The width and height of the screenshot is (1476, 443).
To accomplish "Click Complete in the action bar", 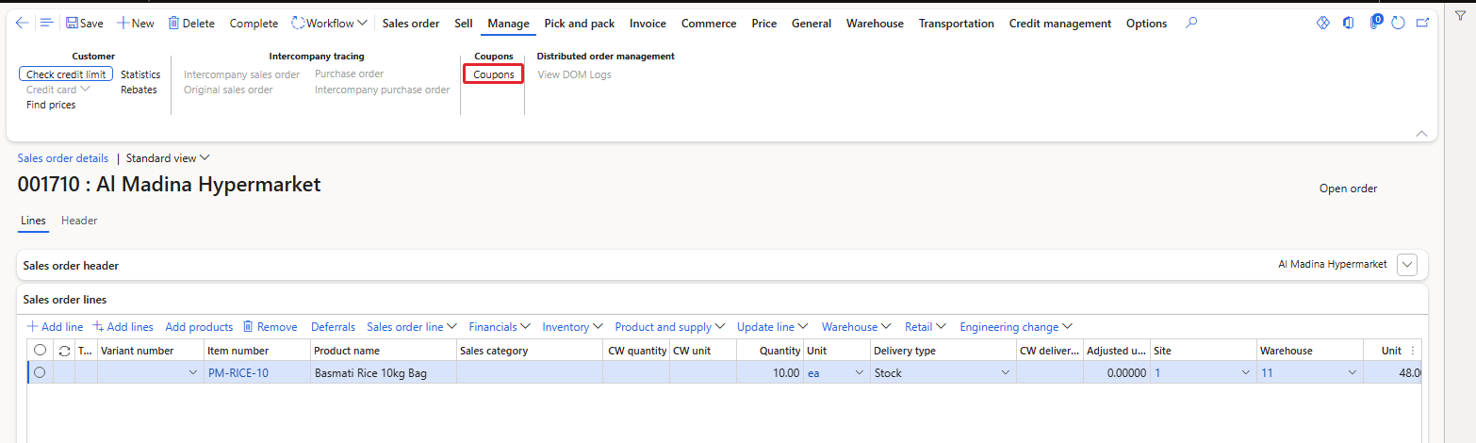I will [254, 24].
